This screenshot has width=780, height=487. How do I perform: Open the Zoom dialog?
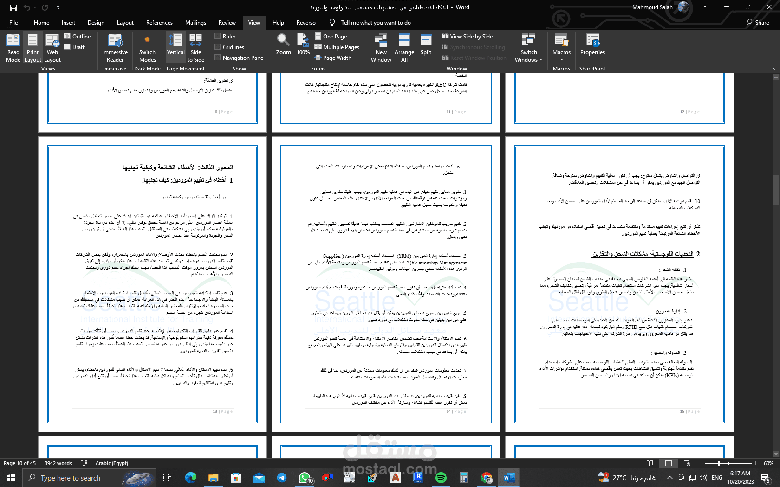tap(283, 45)
